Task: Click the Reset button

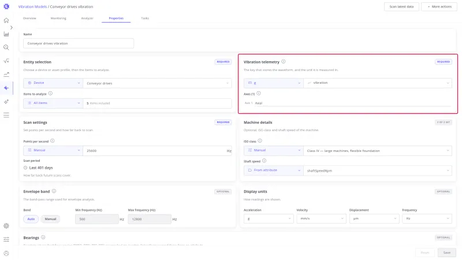Action: [x=425, y=252]
